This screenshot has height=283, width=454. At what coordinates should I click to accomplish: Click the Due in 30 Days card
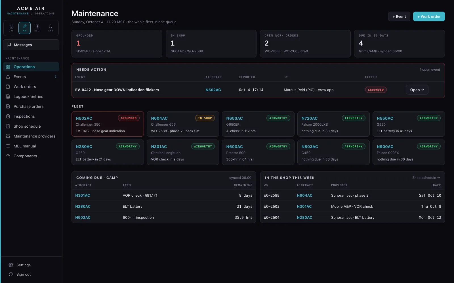click(400, 44)
